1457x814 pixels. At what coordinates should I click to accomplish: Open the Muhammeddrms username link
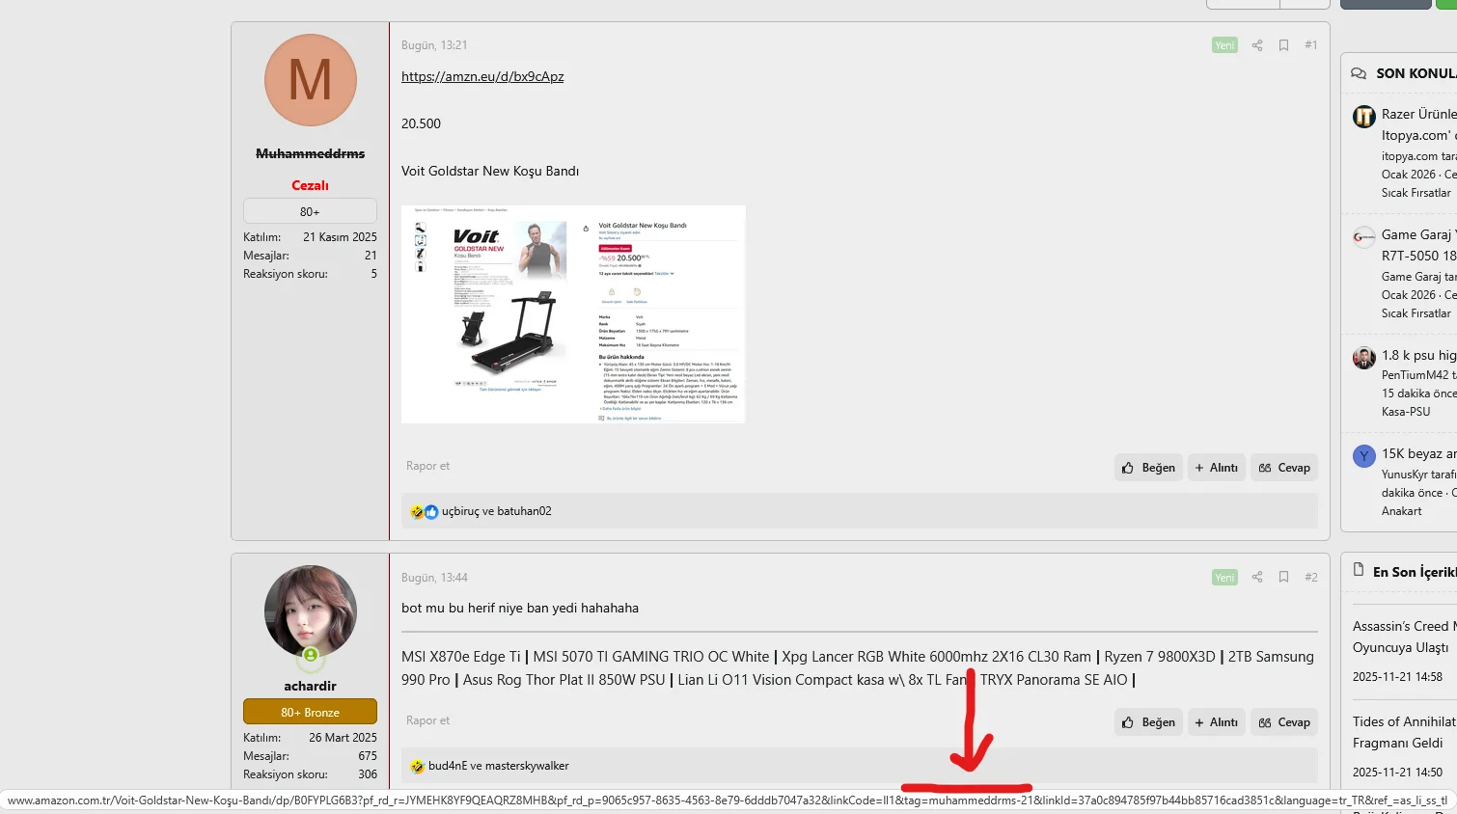tap(311, 153)
